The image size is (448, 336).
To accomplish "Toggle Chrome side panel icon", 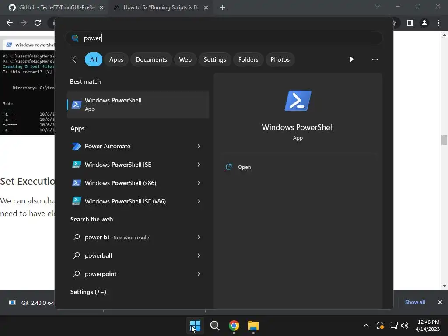I will click(410, 23).
